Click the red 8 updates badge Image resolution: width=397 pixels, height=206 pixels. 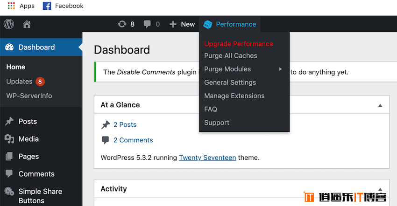click(x=40, y=82)
